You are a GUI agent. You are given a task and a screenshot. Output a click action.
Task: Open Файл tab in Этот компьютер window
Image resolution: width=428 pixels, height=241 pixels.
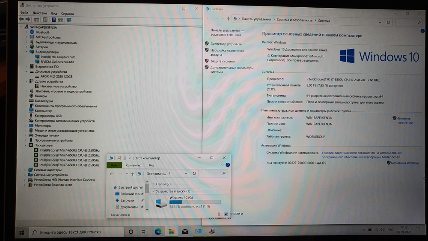point(114,165)
